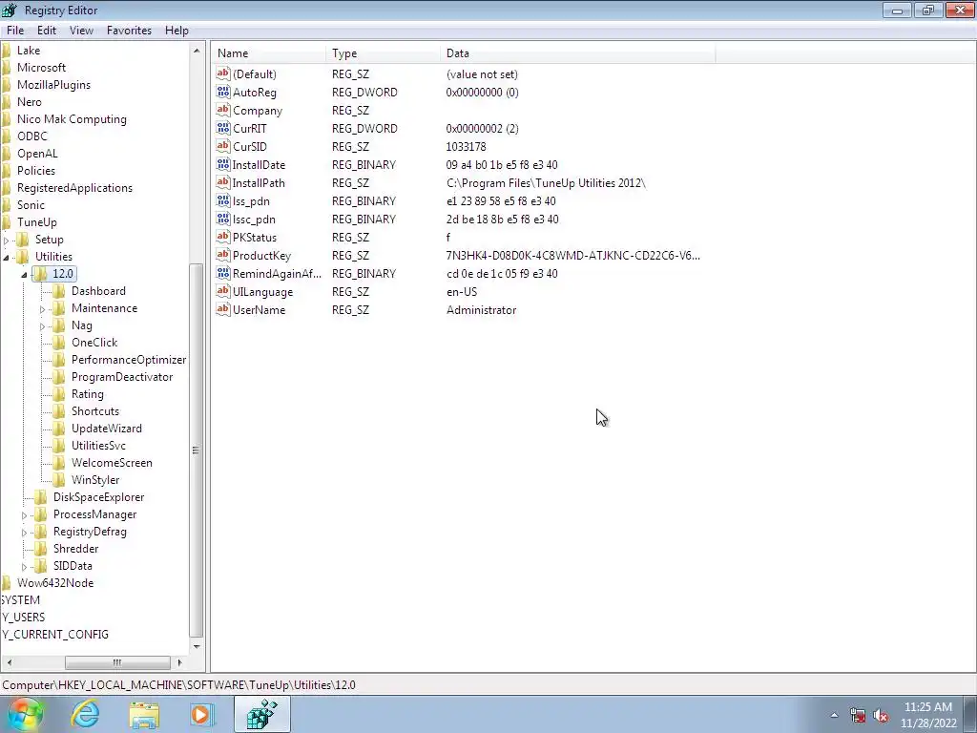977x733 pixels.
Task: Expand the ProcessManager key
Action: (x=24, y=515)
